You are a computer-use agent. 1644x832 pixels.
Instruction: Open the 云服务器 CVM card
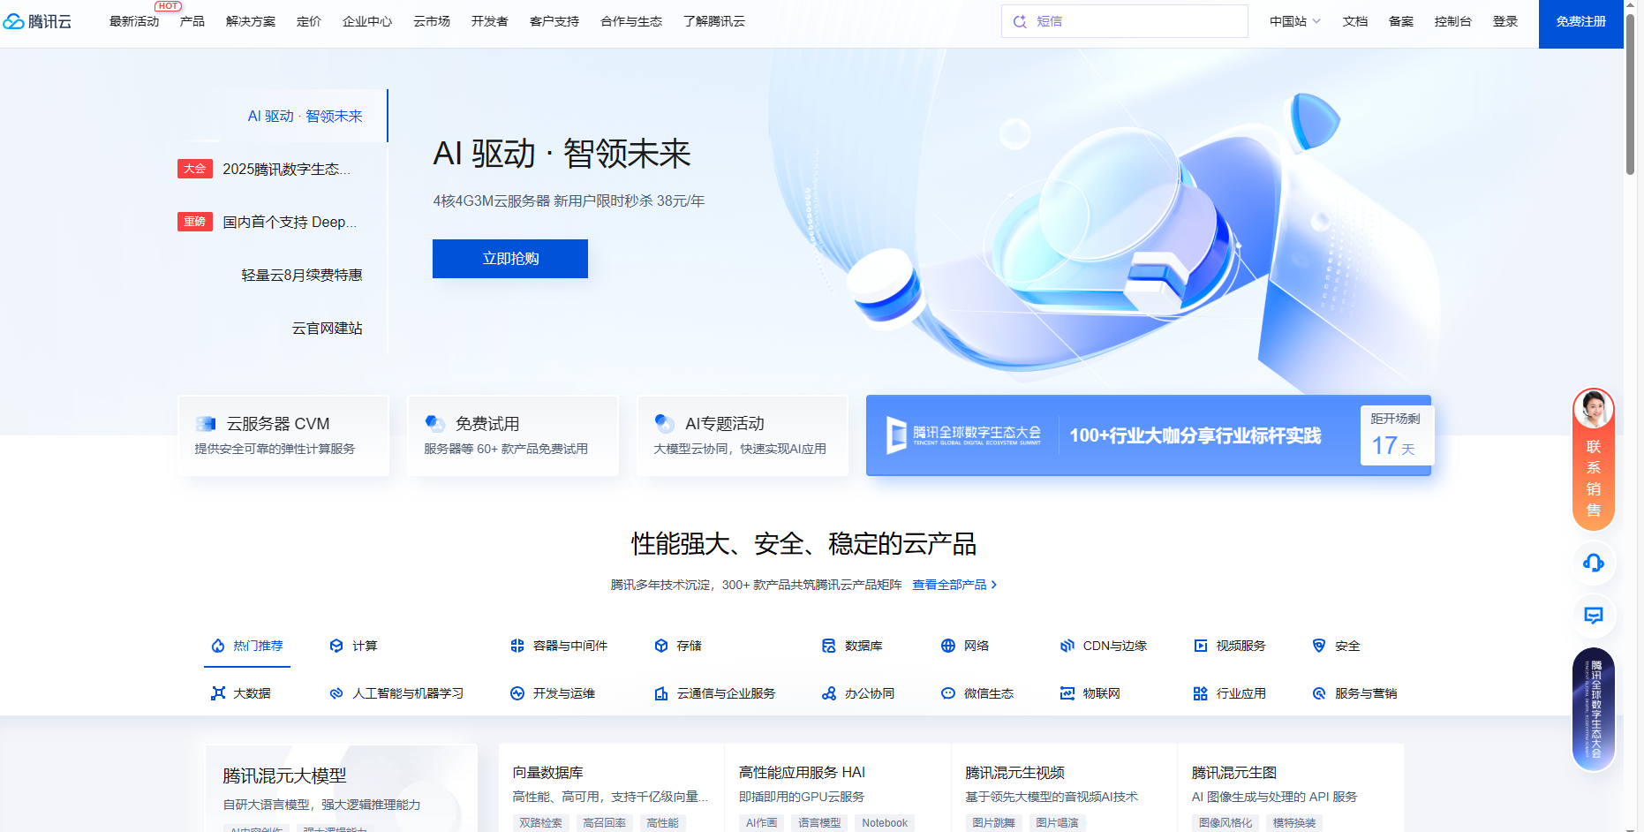click(283, 435)
